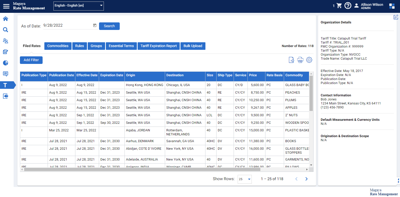Open the edit form sidebar icon
The width and height of the screenshot is (400, 197).
click(x=6, y=52)
